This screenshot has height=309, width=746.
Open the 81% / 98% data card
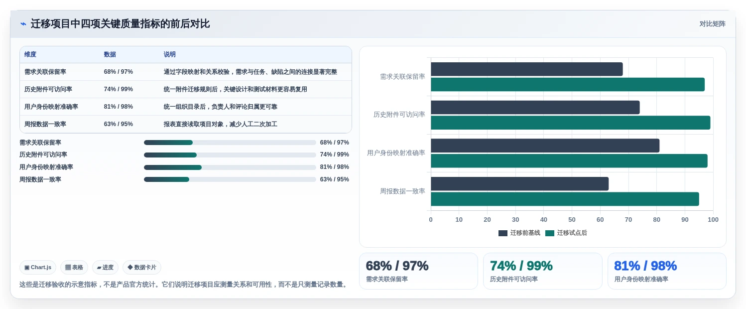(x=667, y=271)
